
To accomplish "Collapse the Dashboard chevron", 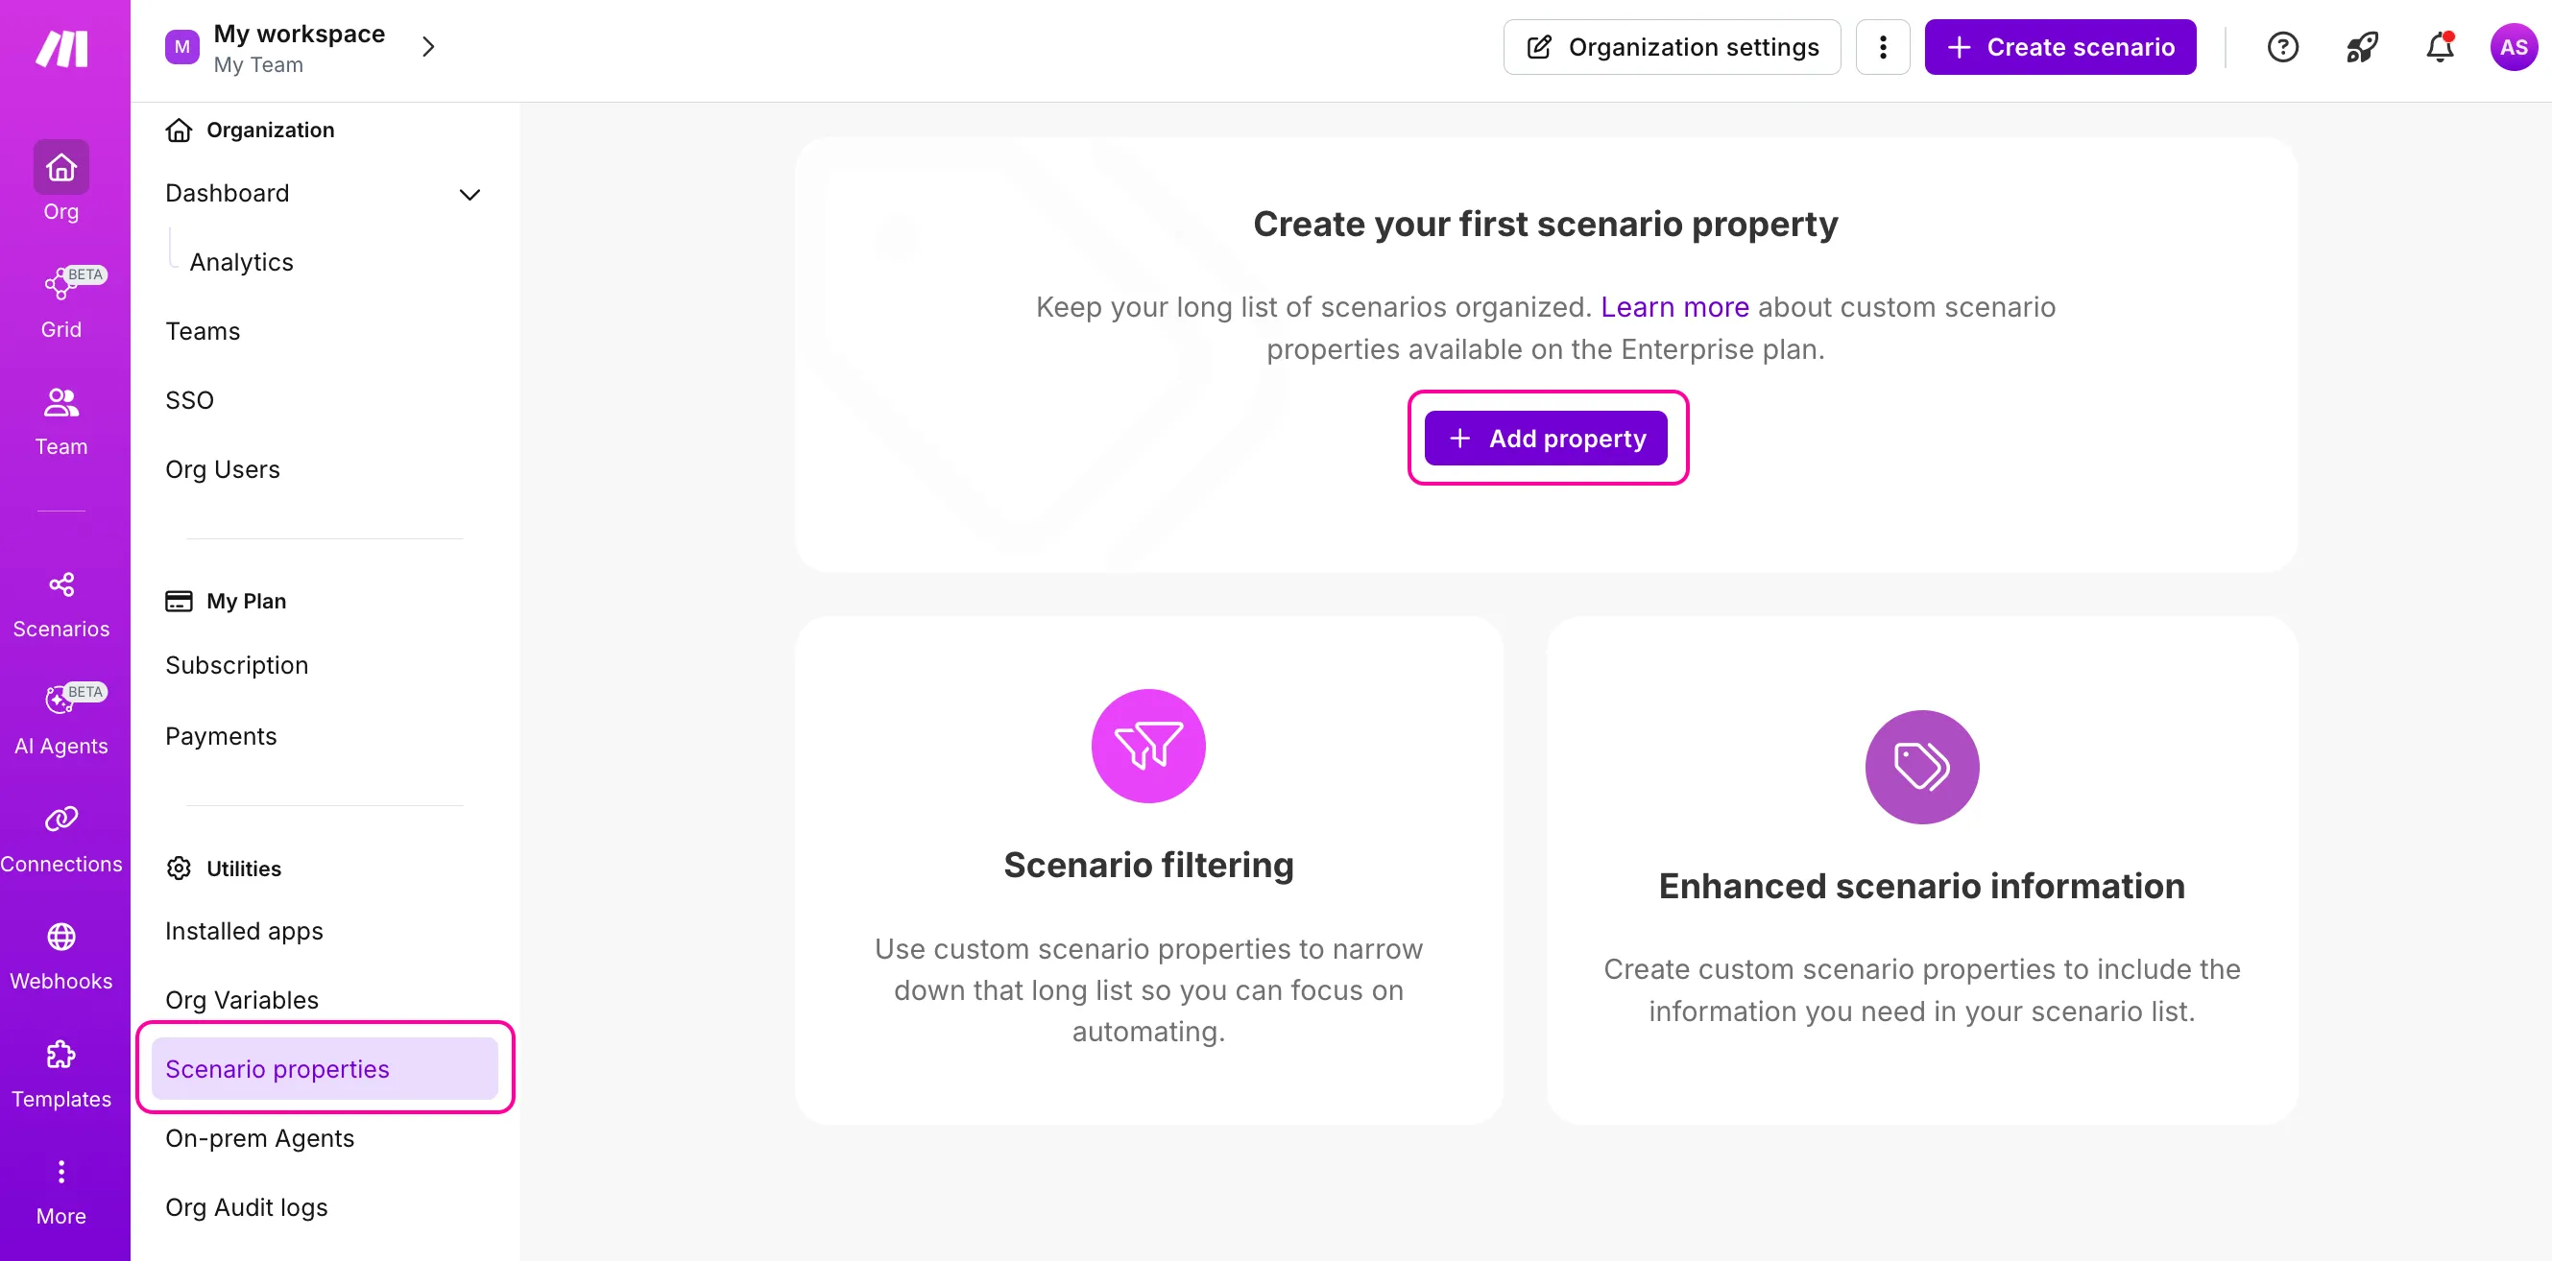I will [x=469, y=194].
